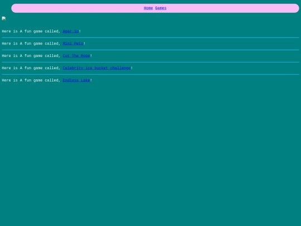Click the 'Here is A fun game called,' text before Celebrity ice bucket challenge
Screen dimensions: 301x226
coord(31,68)
